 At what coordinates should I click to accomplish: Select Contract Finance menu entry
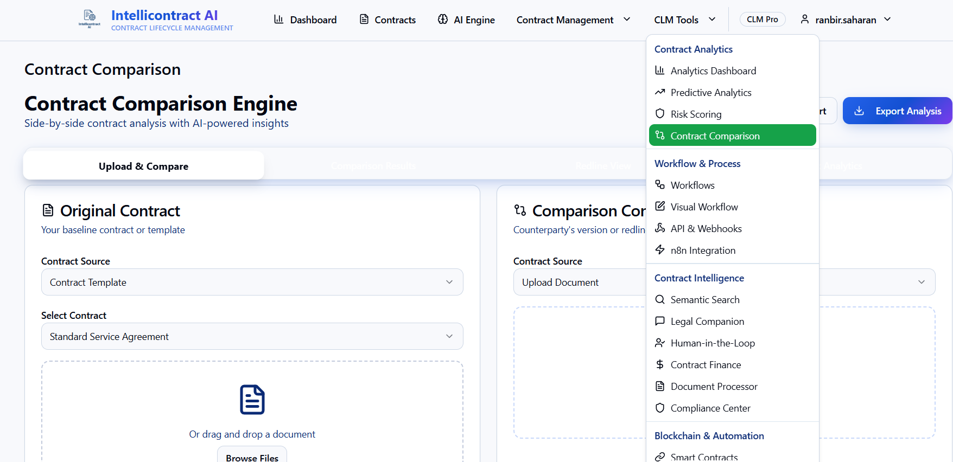pyautogui.click(x=733, y=364)
